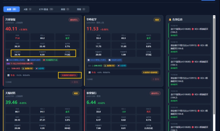The width and height of the screenshot is (220, 131).
Task: Click the 告警信息 panel scrollbar thumb
Action: click(x=214, y=66)
